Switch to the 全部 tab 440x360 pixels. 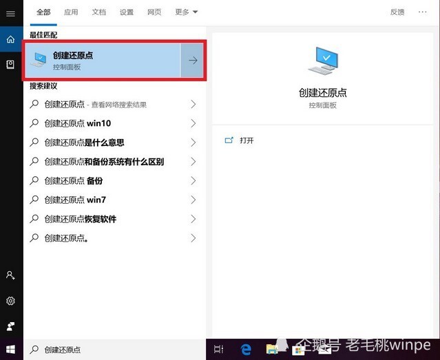43,12
